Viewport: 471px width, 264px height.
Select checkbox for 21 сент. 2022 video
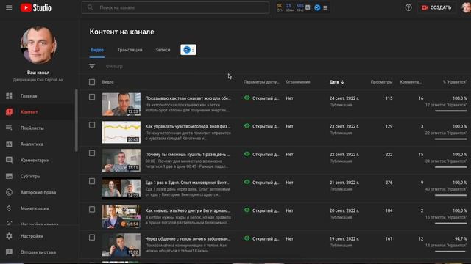(x=92, y=181)
